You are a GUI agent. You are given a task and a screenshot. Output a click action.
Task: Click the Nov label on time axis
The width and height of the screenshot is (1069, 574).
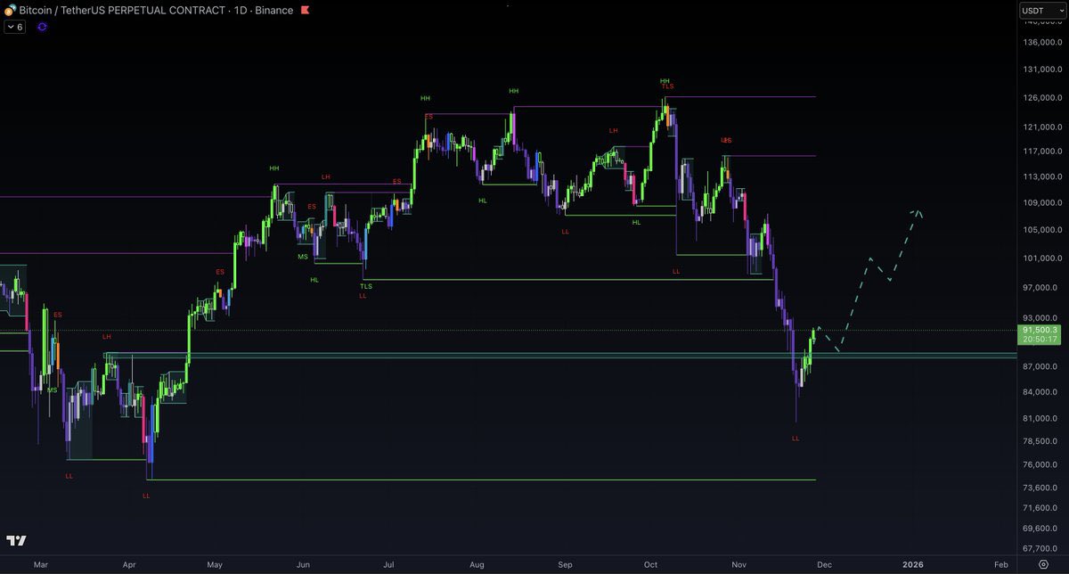tap(739, 564)
